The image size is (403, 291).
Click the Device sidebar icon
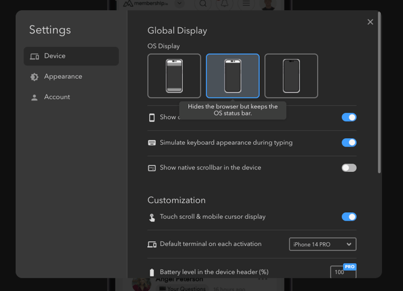pyautogui.click(x=34, y=57)
